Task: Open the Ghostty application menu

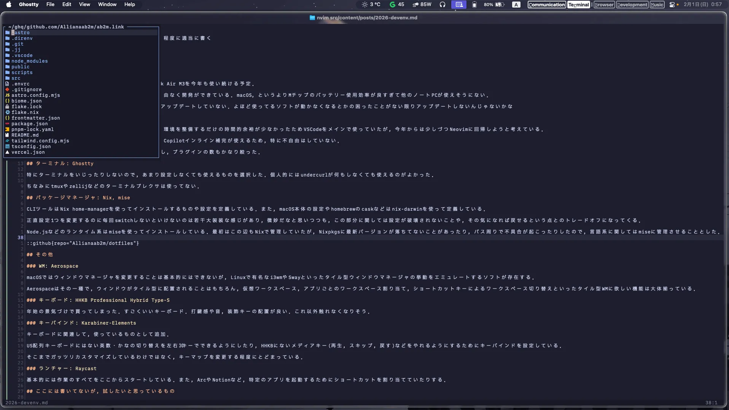Action: pyautogui.click(x=29, y=5)
